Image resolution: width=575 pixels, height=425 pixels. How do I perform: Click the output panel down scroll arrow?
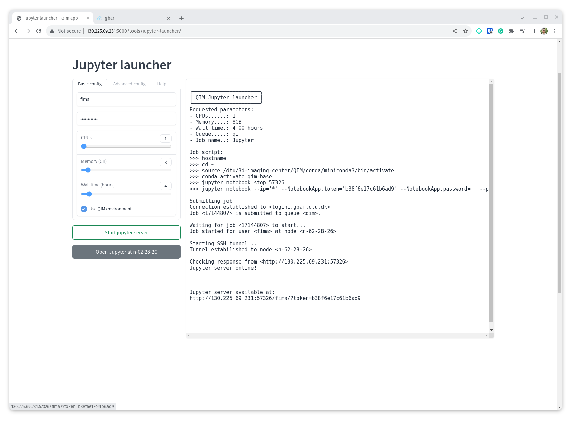pyautogui.click(x=492, y=330)
